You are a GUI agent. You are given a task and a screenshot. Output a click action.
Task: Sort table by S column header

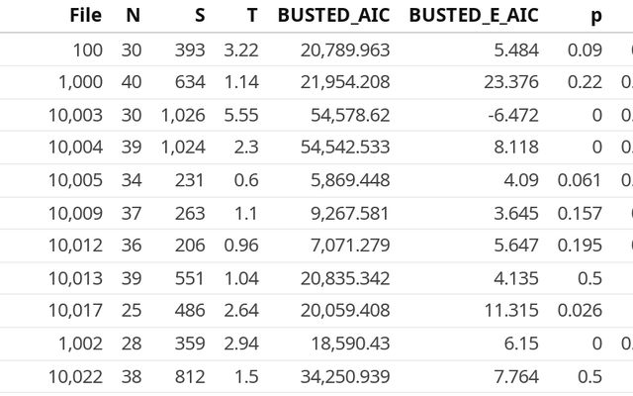198,15
